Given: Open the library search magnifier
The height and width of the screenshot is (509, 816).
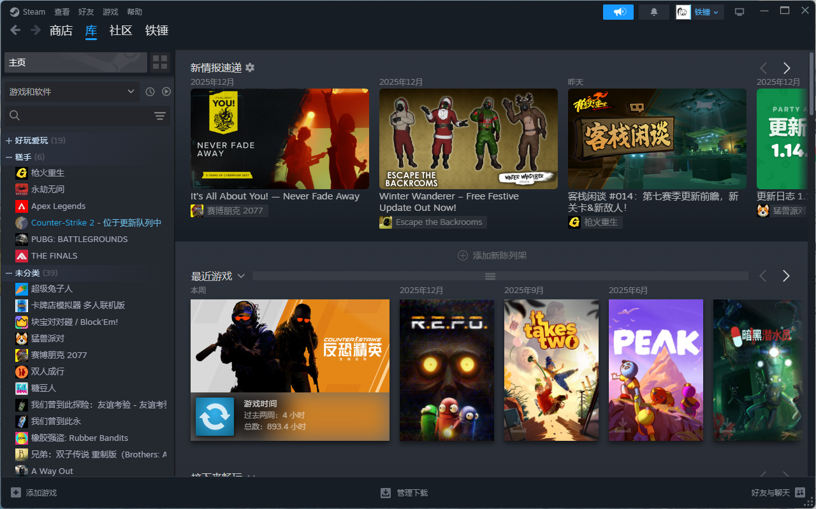Looking at the screenshot, I should [14, 115].
